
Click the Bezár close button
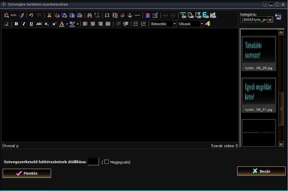tap(261, 171)
